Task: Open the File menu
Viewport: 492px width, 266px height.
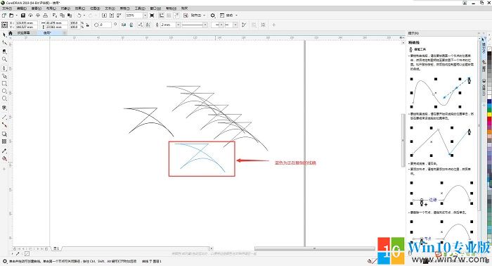Action: point(7,8)
